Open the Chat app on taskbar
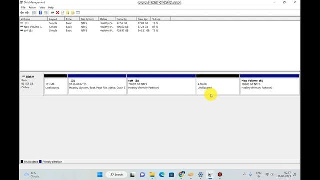Viewport: 320px width, 180px height. point(142,175)
